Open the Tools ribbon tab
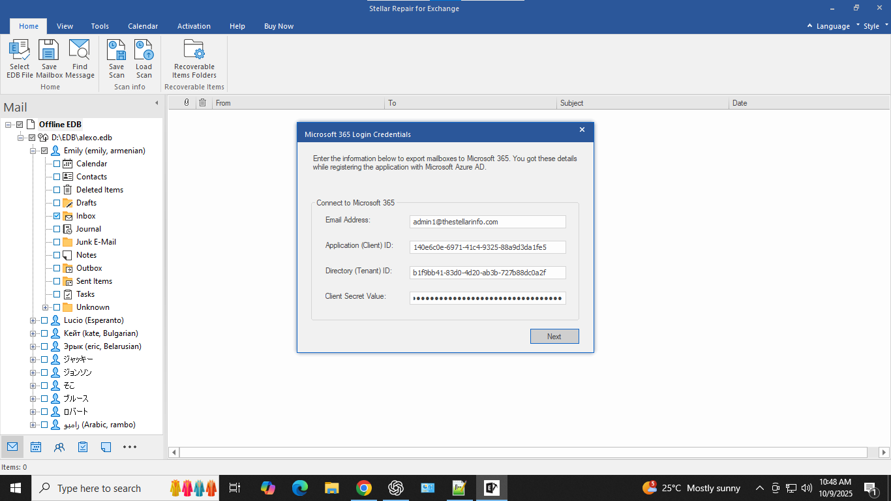The image size is (891, 501). (100, 26)
